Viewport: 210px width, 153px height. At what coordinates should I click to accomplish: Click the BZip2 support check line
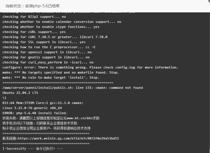point(34,17)
